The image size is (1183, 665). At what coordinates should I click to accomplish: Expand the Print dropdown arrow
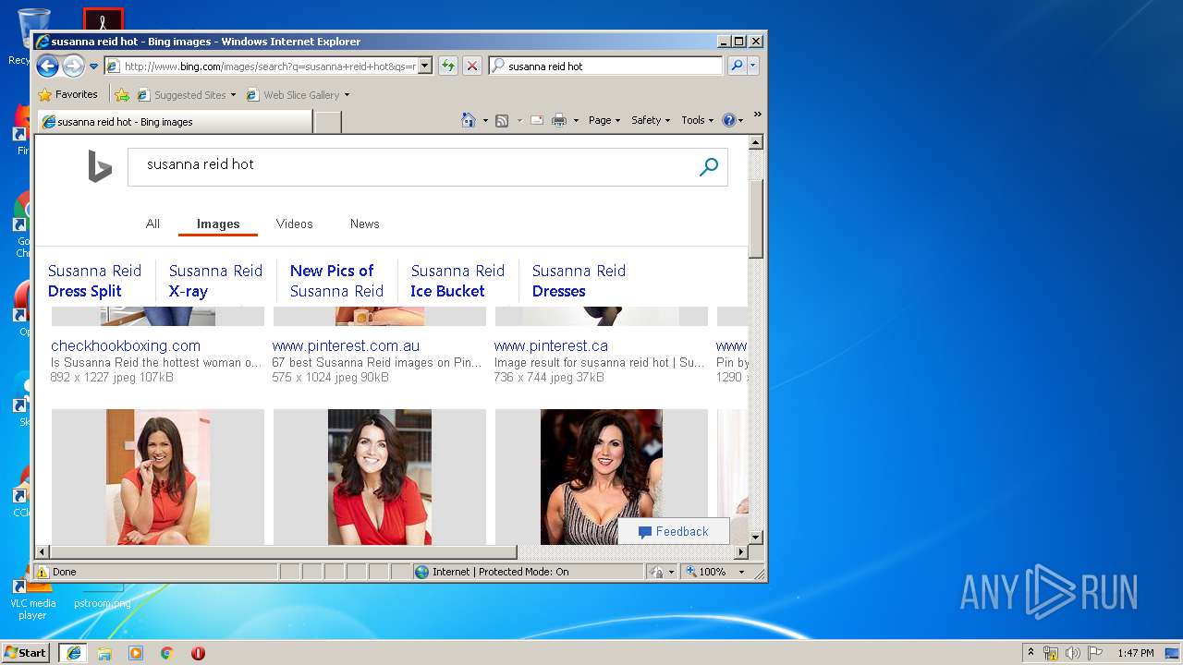point(576,120)
